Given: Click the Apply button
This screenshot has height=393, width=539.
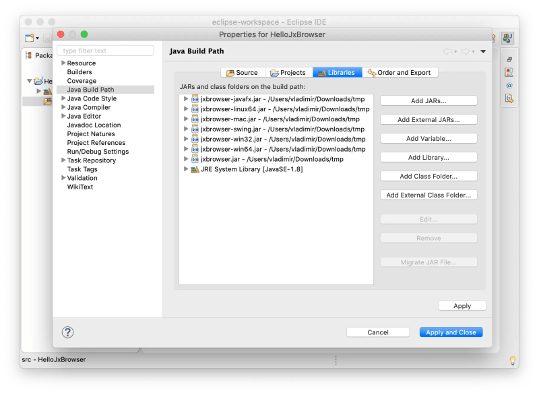Looking at the screenshot, I should click(462, 306).
